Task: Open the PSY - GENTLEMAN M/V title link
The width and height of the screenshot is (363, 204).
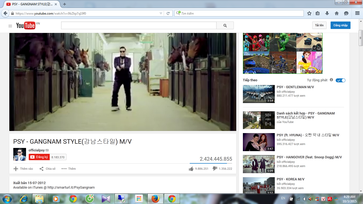Action: pos(296,87)
